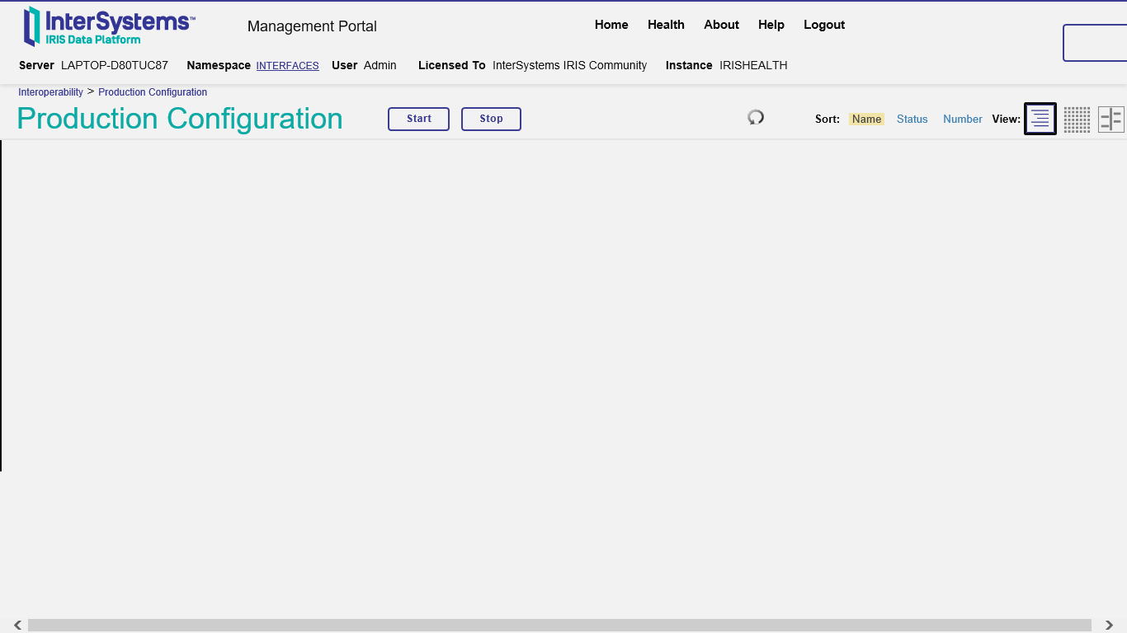Click the horizontal scrollbar right arrow
This screenshot has height=633, width=1127.
pos(1110,626)
